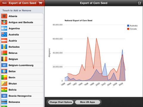Choose Belgium in the list
The width and height of the screenshot is (143, 107).
click(x=22, y=59)
